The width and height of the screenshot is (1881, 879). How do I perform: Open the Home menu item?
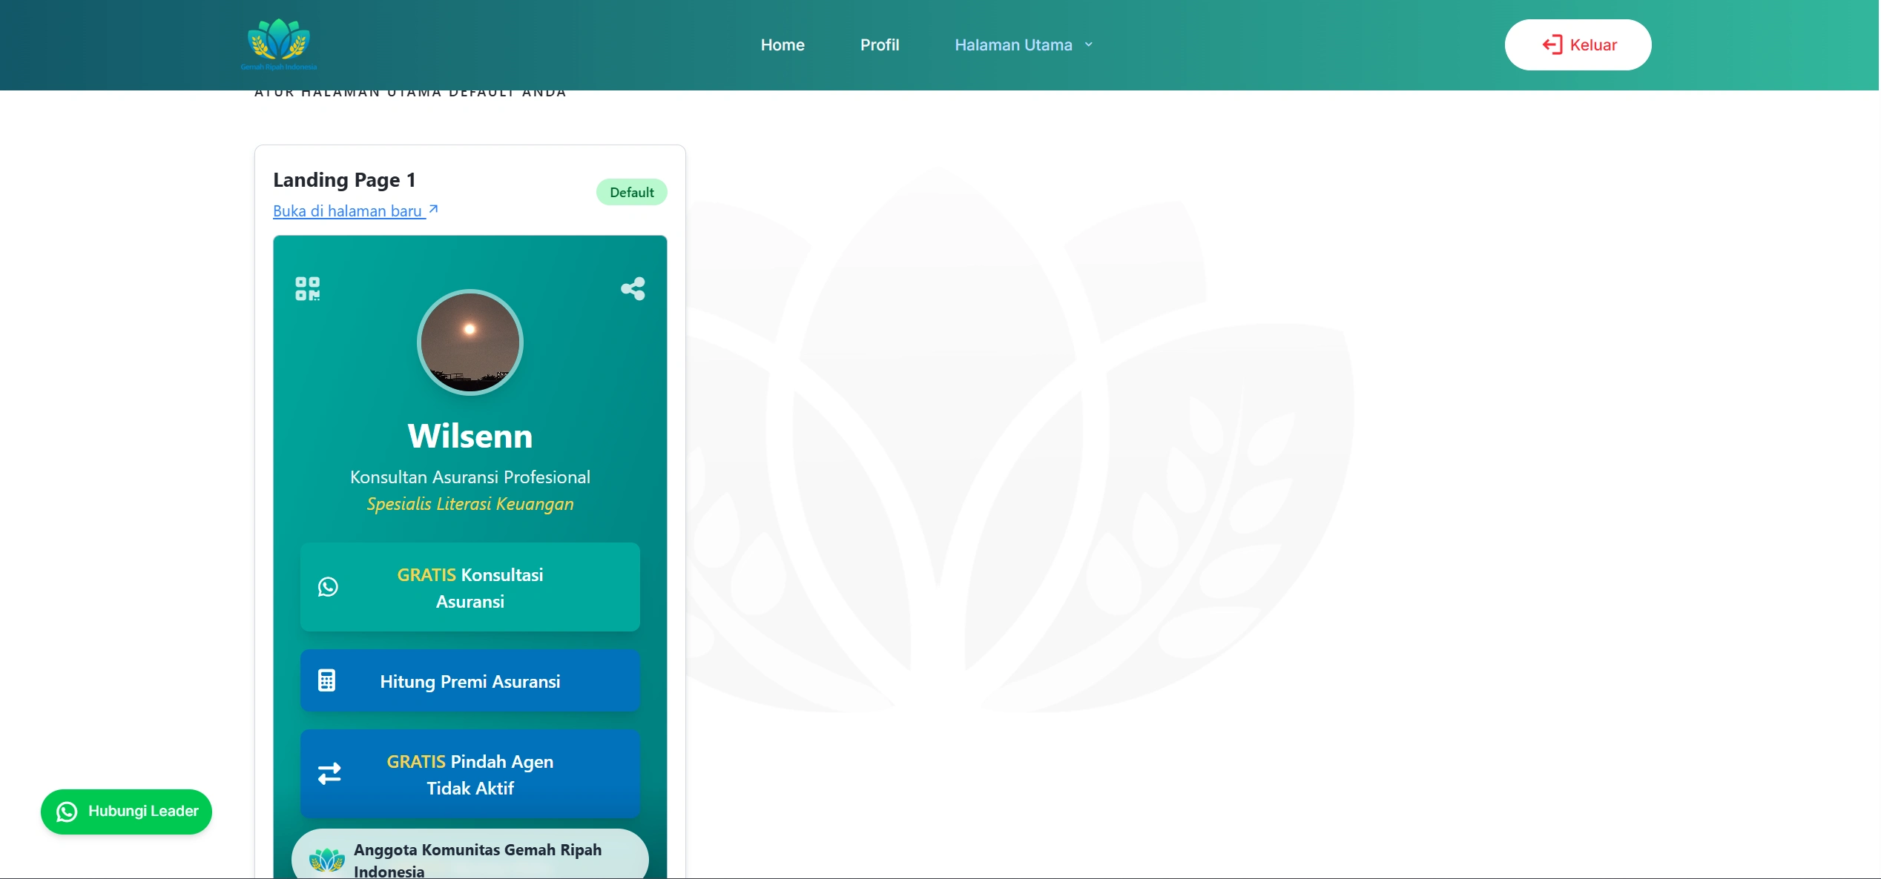pyautogui.click(x=783, y=44)
